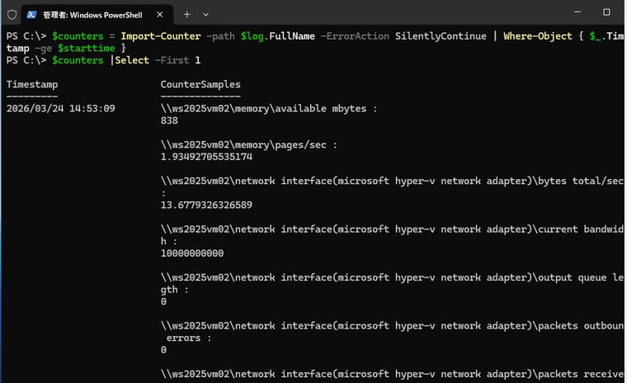Viewport: 627px width, 383px height.
Task: Click Import-Counter in the first command
Action: click(x=161, y=36)
